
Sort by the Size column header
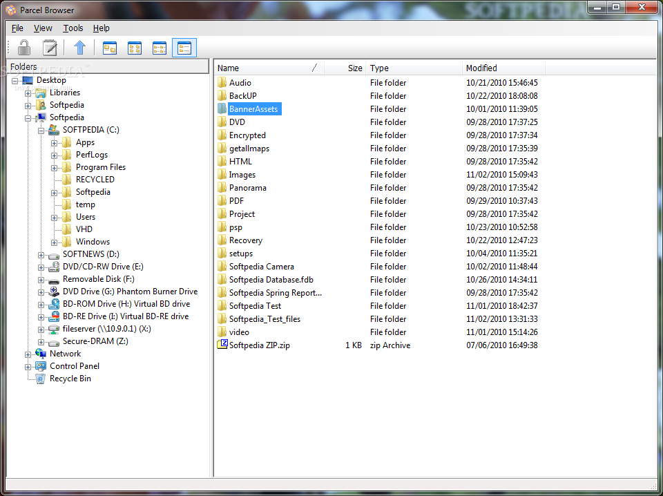click(x=345, y=68)
